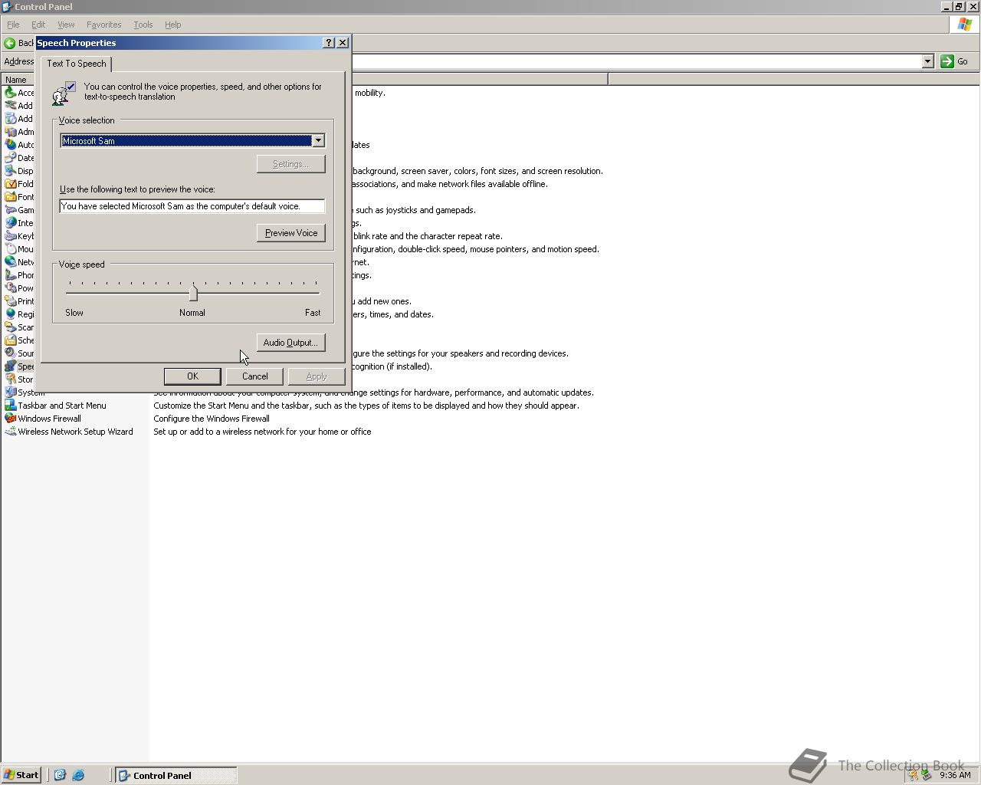Viewport: 981px width, 785px height.
Task: Select the Fonts folder icon in Control Panel
Action: 11,197
